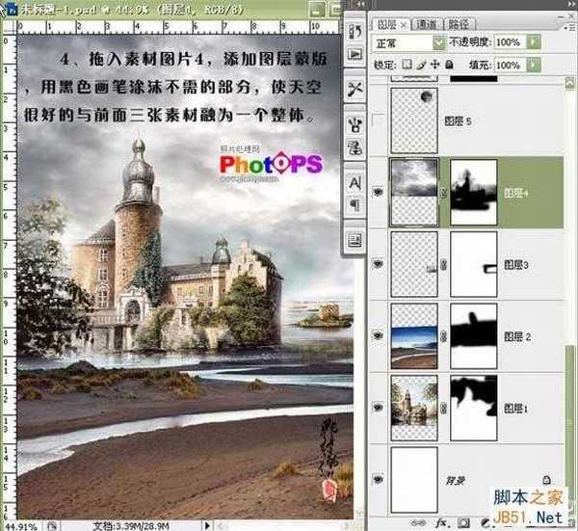This screenshot has width=578, height=531.
Task: Select the 背景 layer row
Action: [472, 479]
